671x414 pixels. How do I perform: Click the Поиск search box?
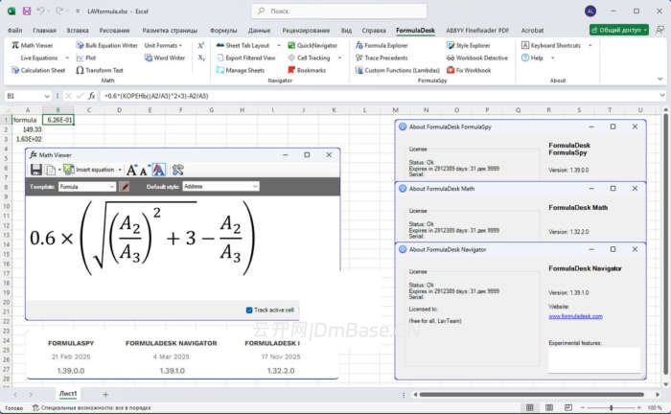pos(339,11)
